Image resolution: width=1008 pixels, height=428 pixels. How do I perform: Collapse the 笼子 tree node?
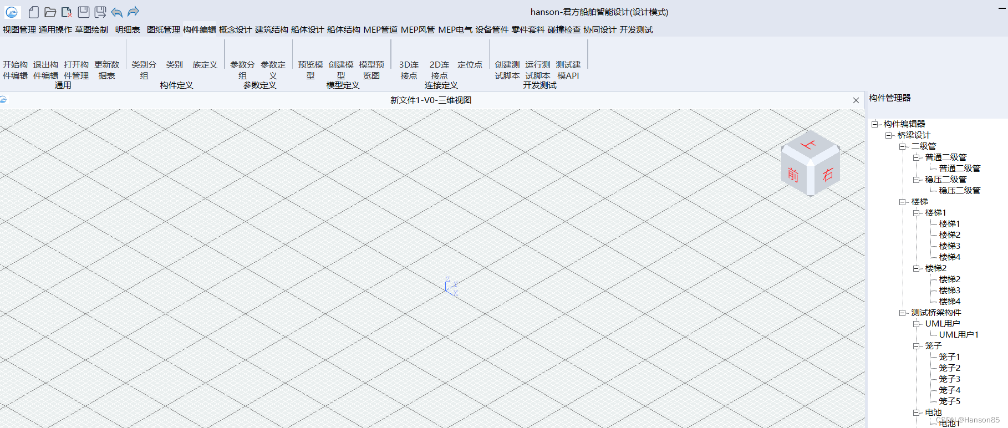pyautogui.click(x=917, y=346)
